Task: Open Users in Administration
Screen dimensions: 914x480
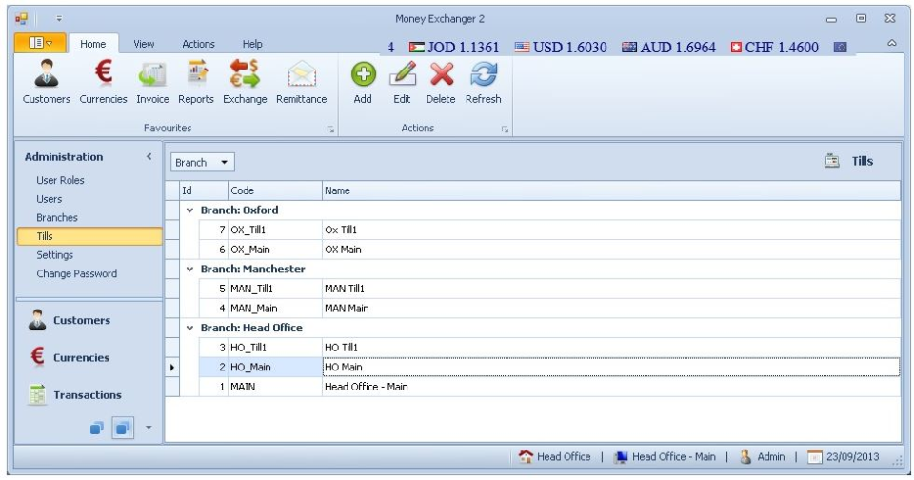Action: [49, 199]
